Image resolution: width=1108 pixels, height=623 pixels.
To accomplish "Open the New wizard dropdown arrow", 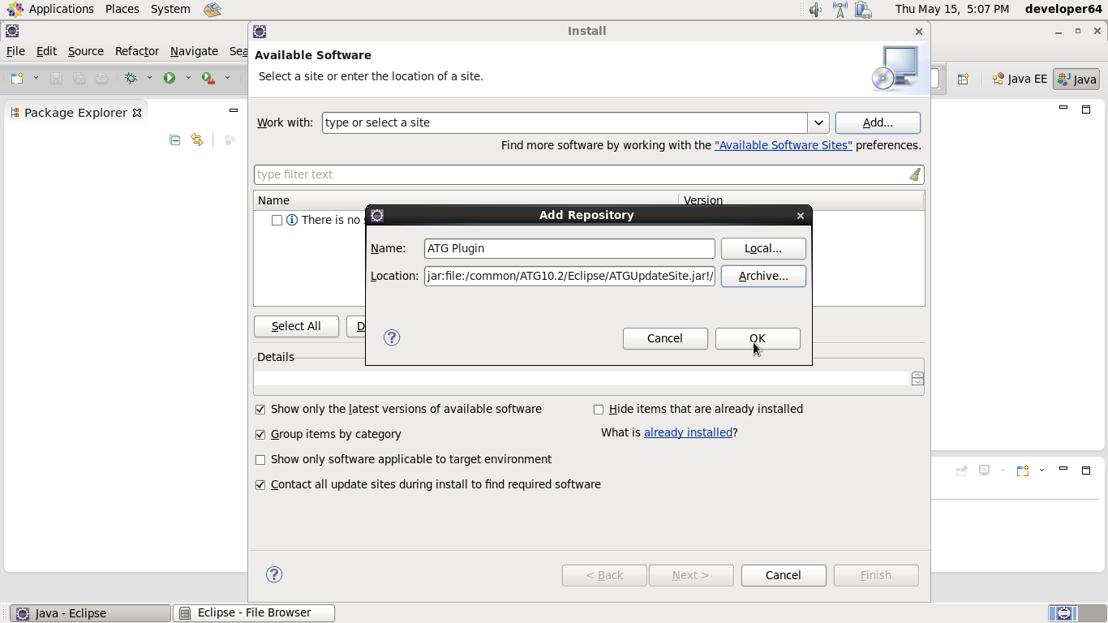I will click(36, 78).
